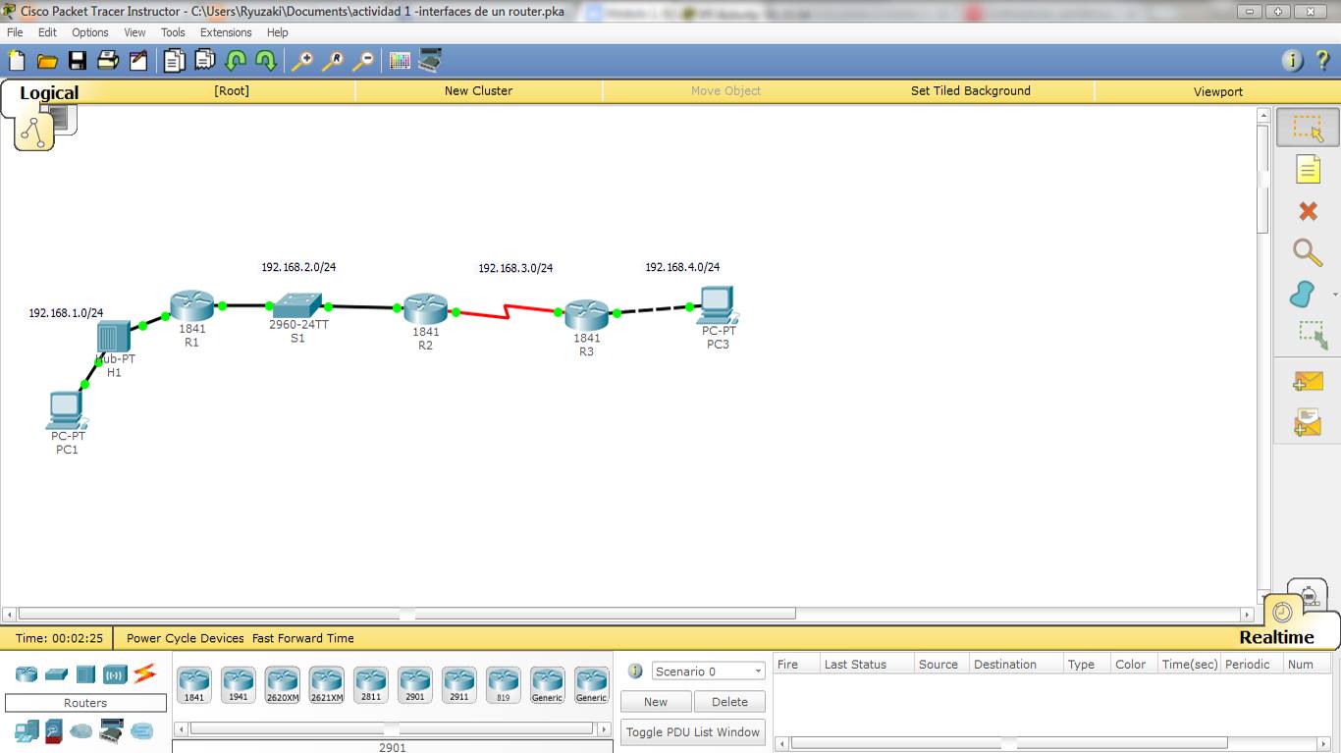Open the Options menu
This screenshot has height=753, width=1341.
(x=89, y=31)
